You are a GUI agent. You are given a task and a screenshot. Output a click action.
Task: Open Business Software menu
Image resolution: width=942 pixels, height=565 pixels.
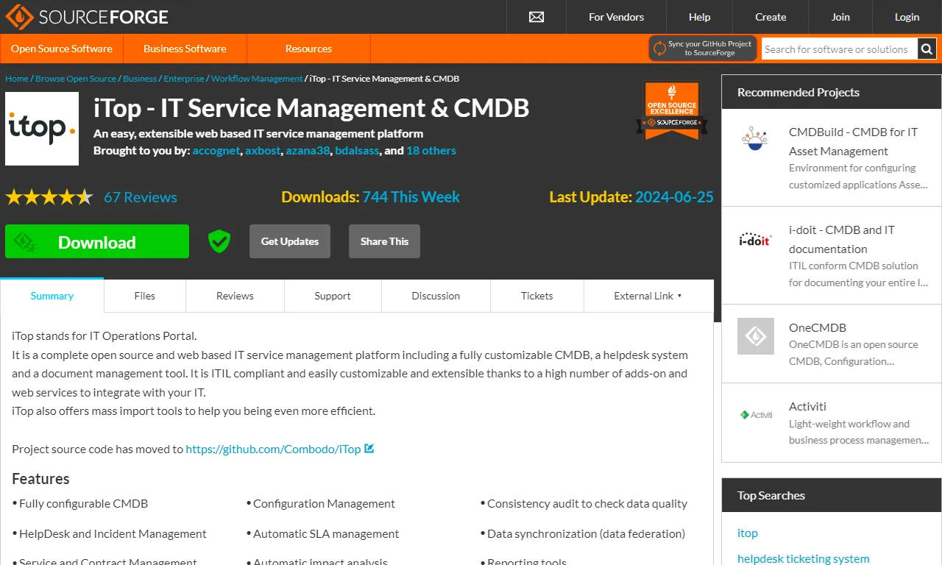(x=185, y=49)
